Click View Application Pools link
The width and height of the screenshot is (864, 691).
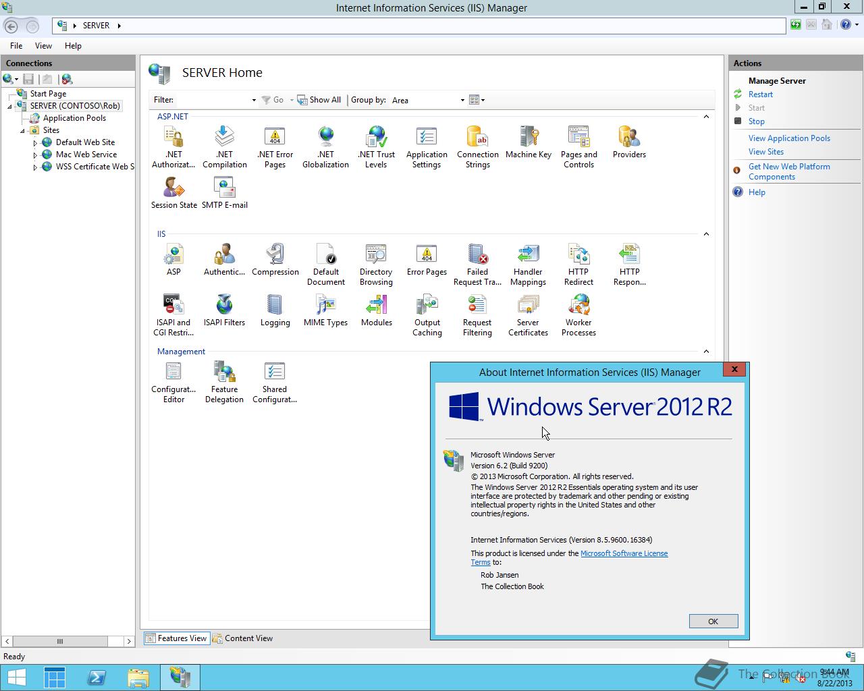(x=789, y=138)
